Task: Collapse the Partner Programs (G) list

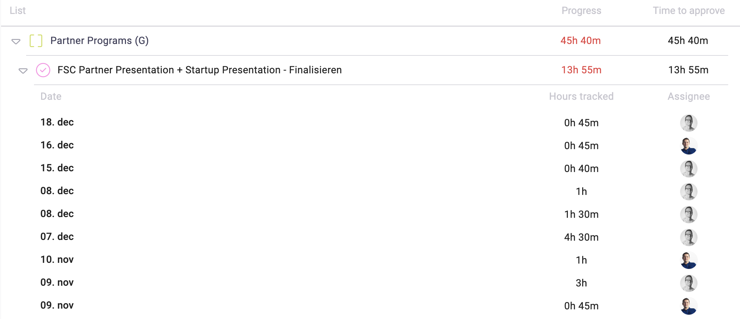Action: 16,41
